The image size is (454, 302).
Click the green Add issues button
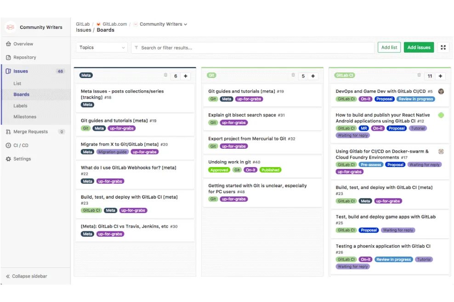click(x=419, y=47)
